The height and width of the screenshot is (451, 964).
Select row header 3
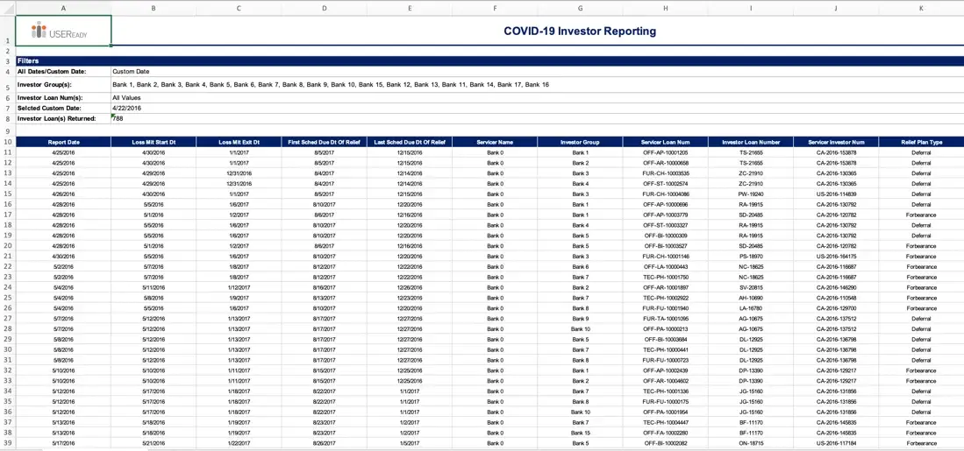click(7, 61)
